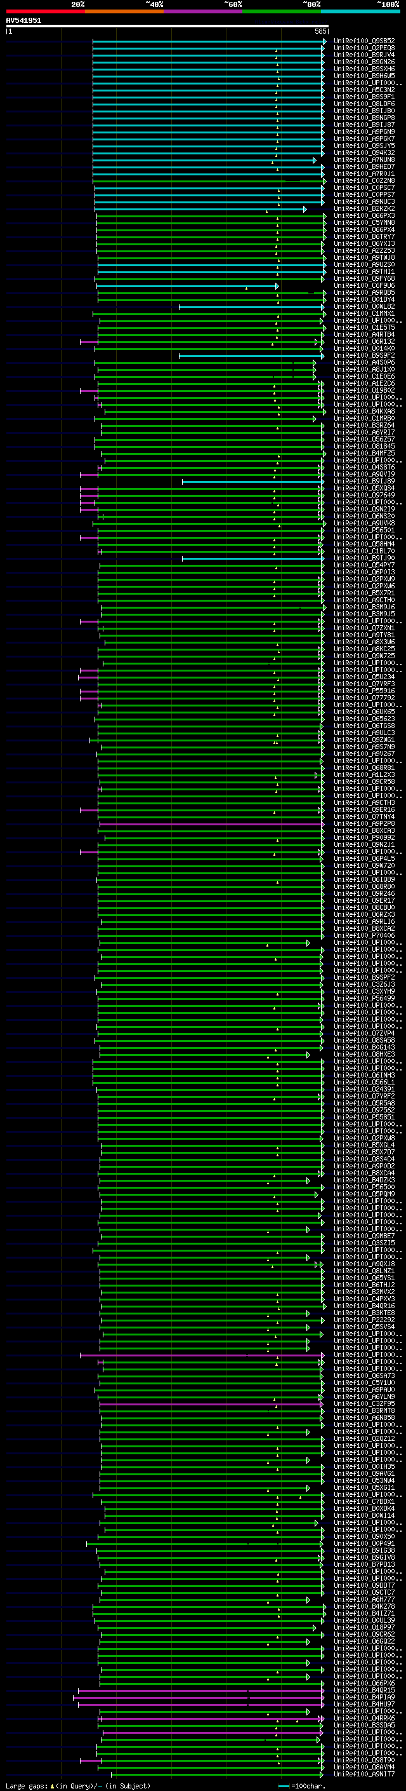Open hit UniRef100_Q0WL82
The height and width of the screenshot is (1791, 406).
coord(364,307)
